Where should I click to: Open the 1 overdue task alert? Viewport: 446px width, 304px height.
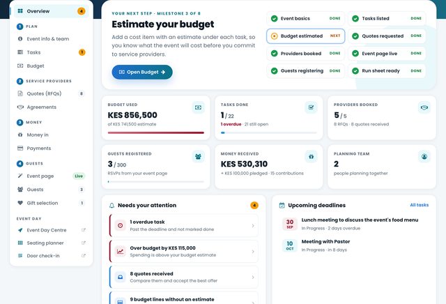[x=184, y=225]
